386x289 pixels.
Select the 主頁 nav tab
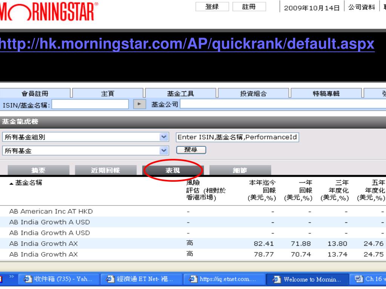point(107,93)
